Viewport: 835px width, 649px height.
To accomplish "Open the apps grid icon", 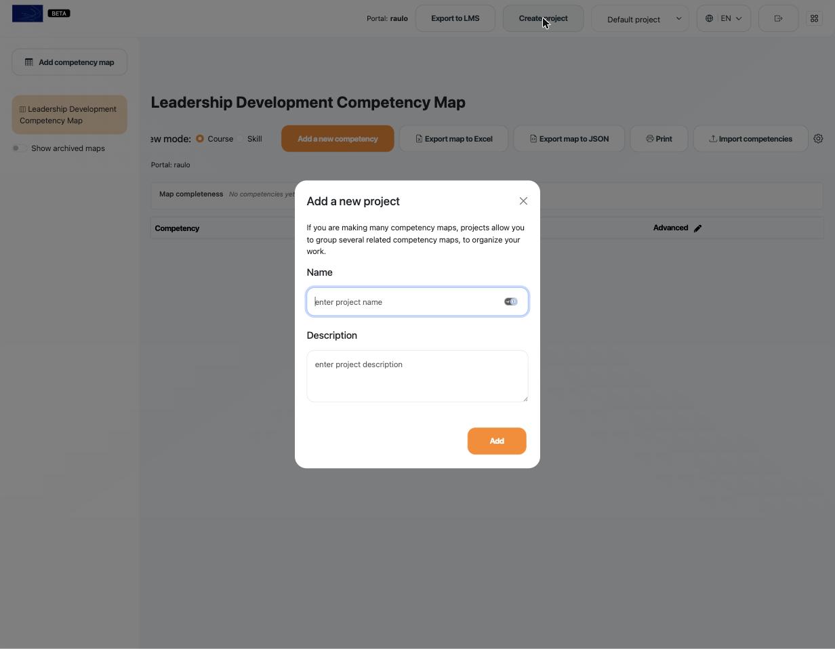I will point(815,18).
